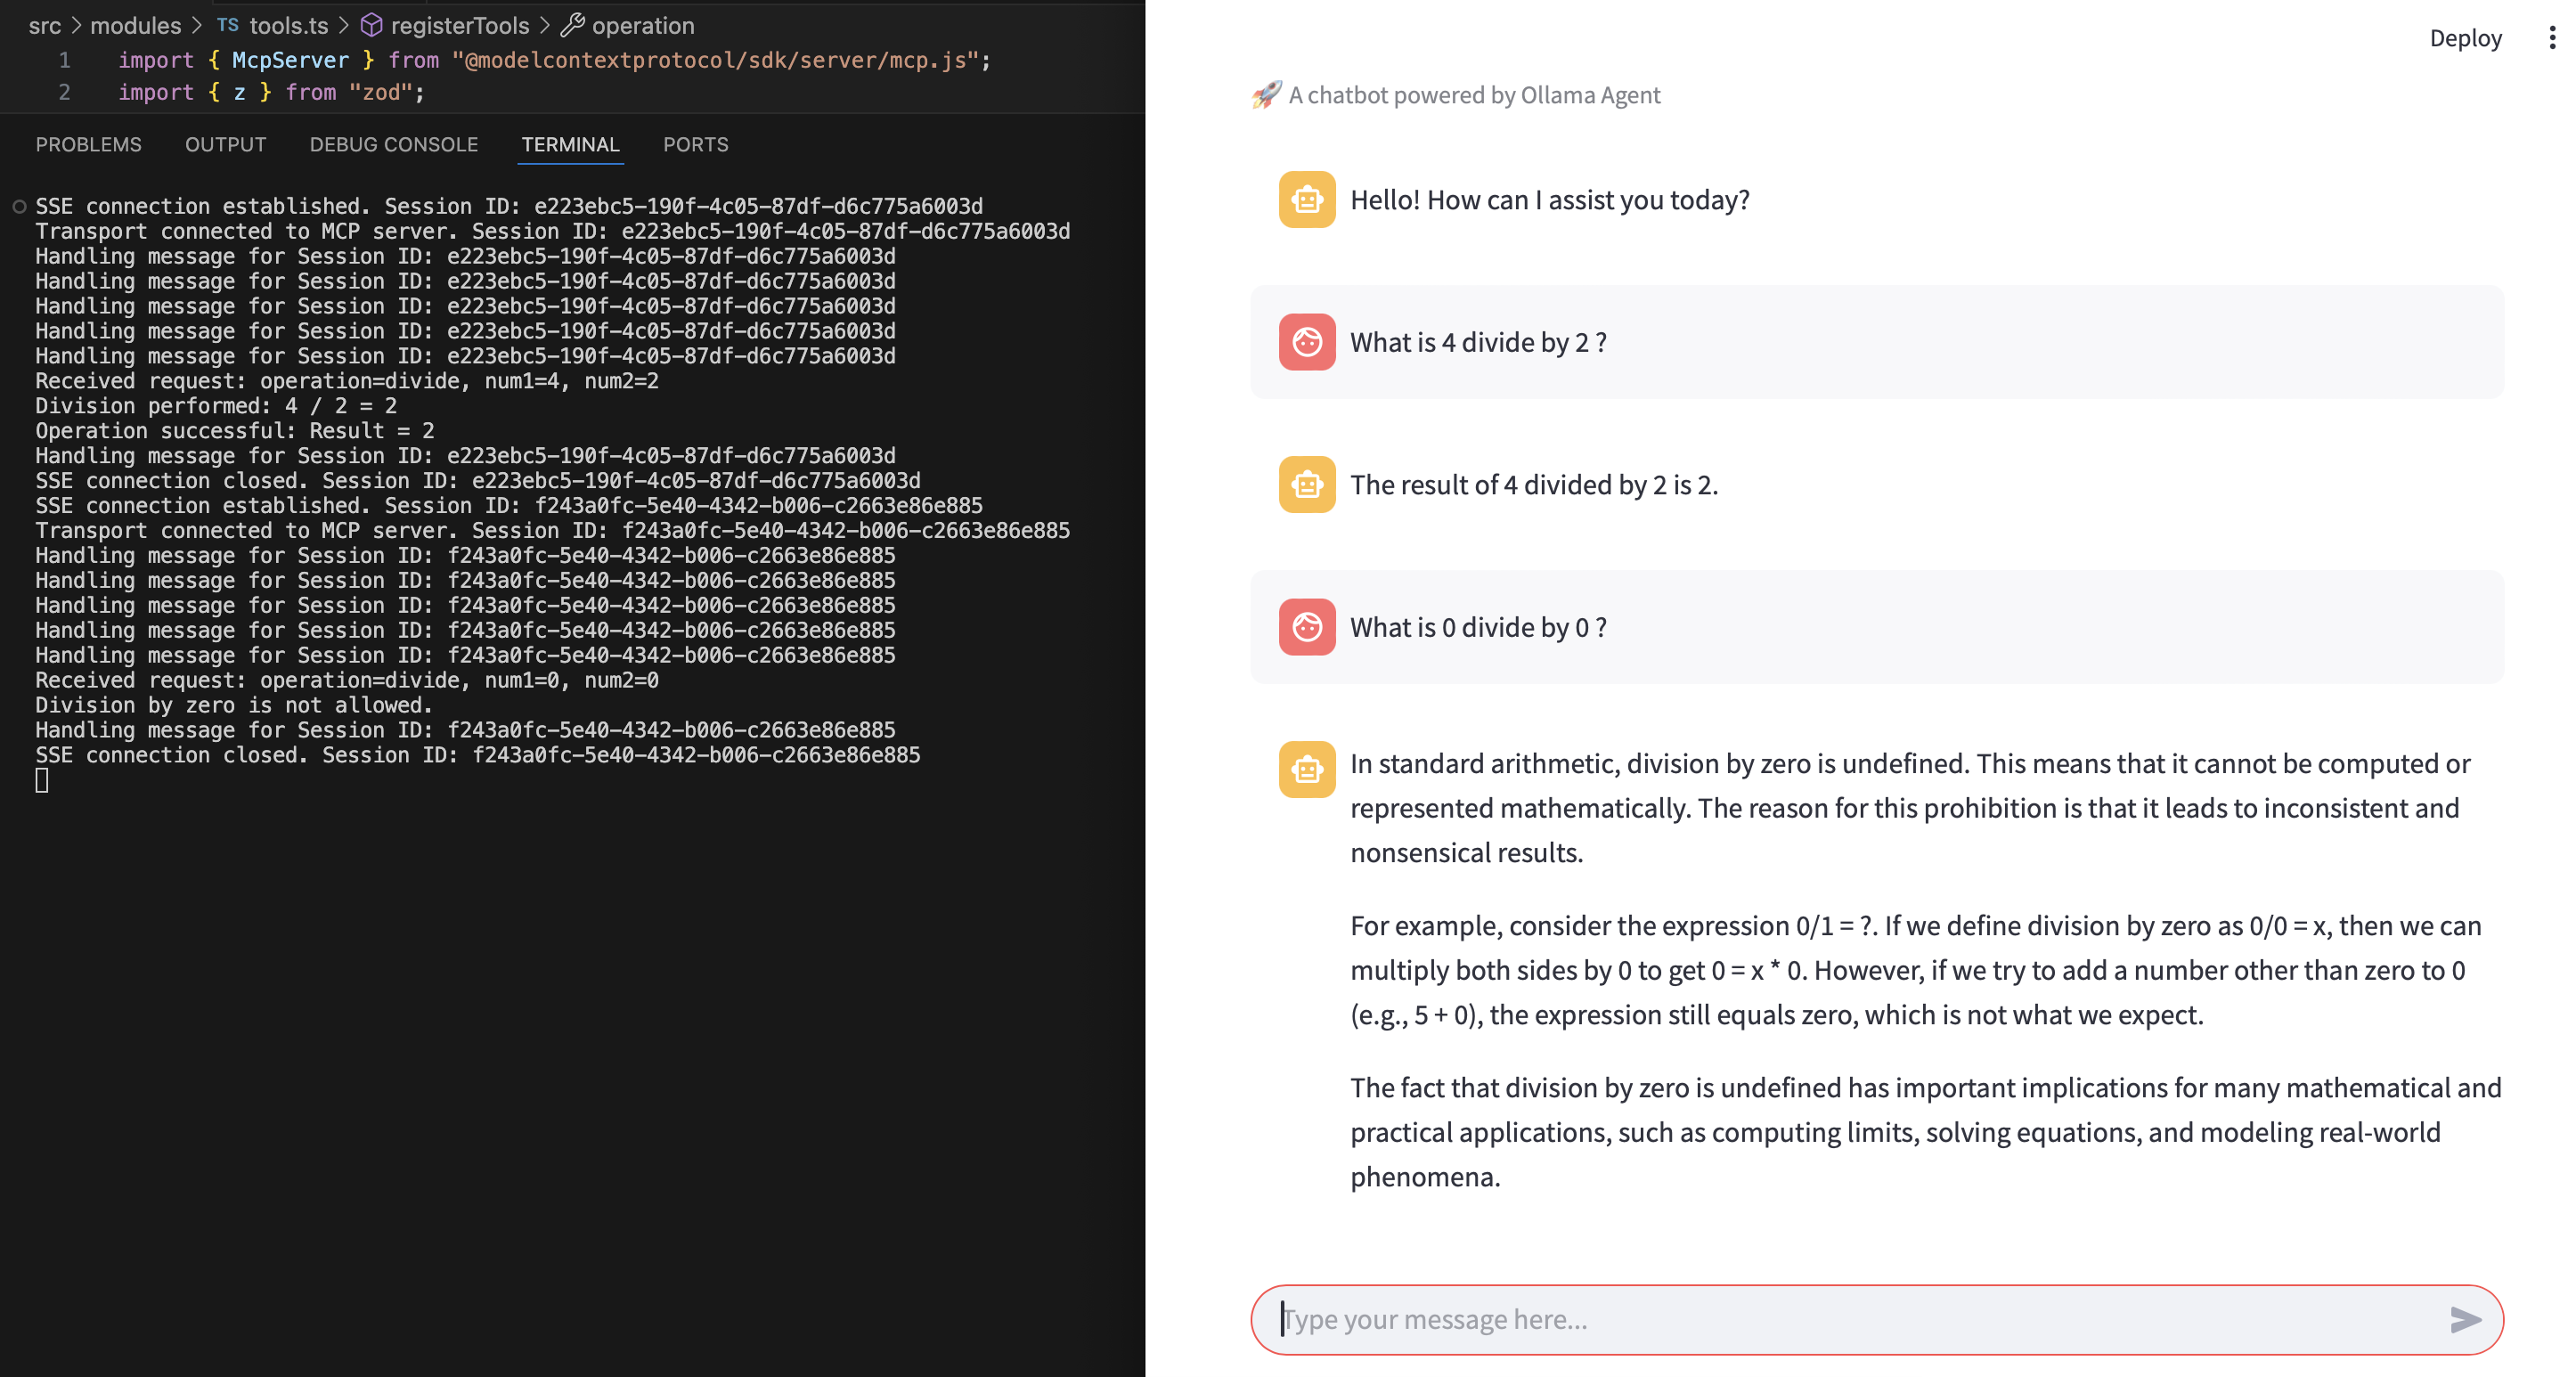Click the McpServer import on line 1
Viewport: 2576px width, 1377px height.
pyautogui.click(x=291, y=61)
